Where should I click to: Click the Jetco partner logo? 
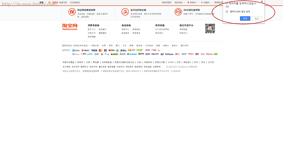click(123, 50)
